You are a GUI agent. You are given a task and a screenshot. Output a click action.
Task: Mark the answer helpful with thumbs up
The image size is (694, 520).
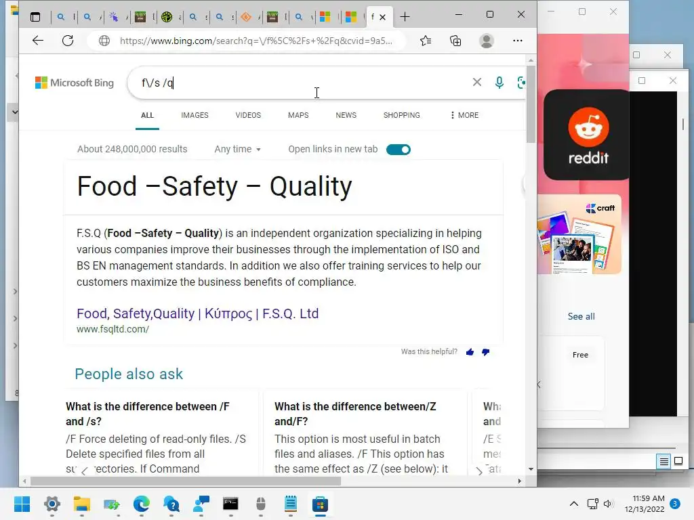tap(470, 352)
